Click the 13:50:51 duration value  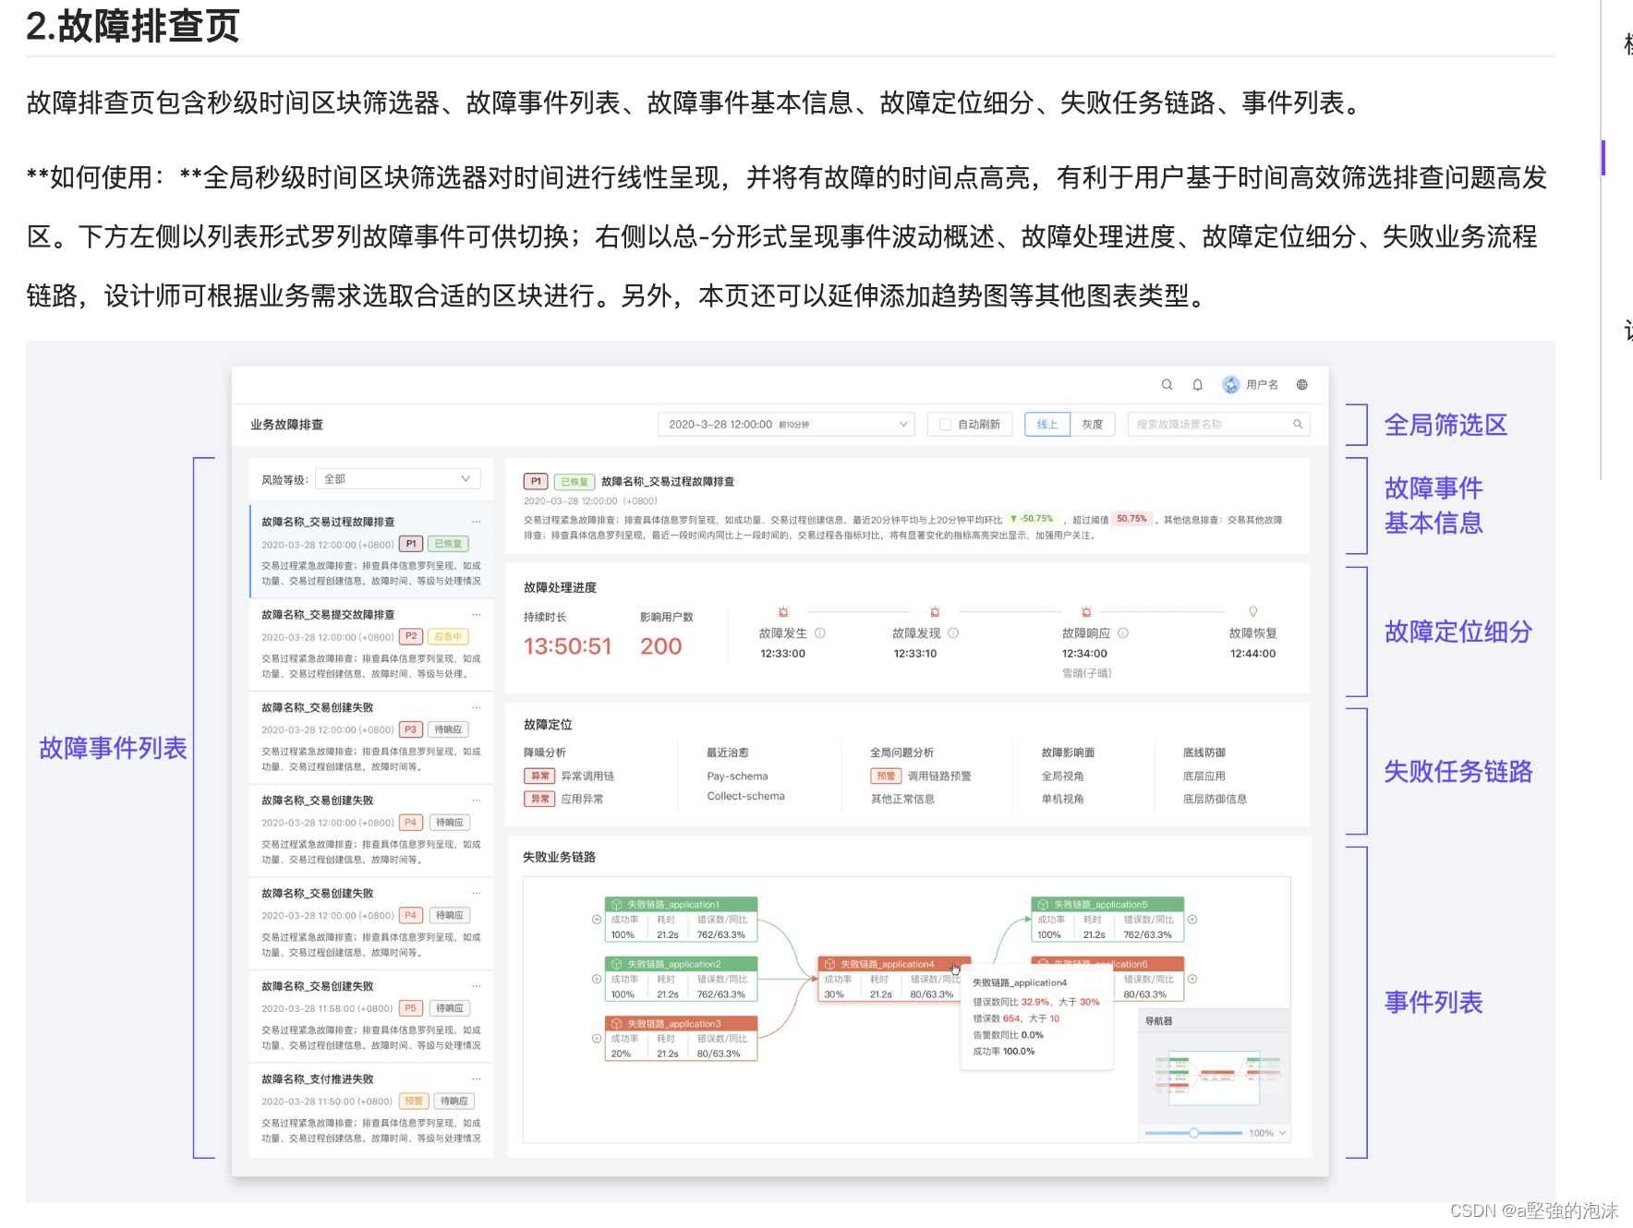(x=567, y=646)
